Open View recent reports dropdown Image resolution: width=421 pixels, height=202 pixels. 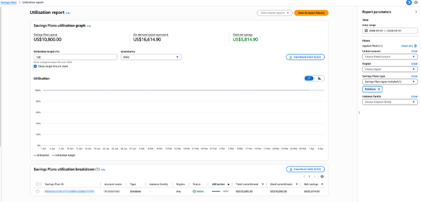tap(274, 13)
